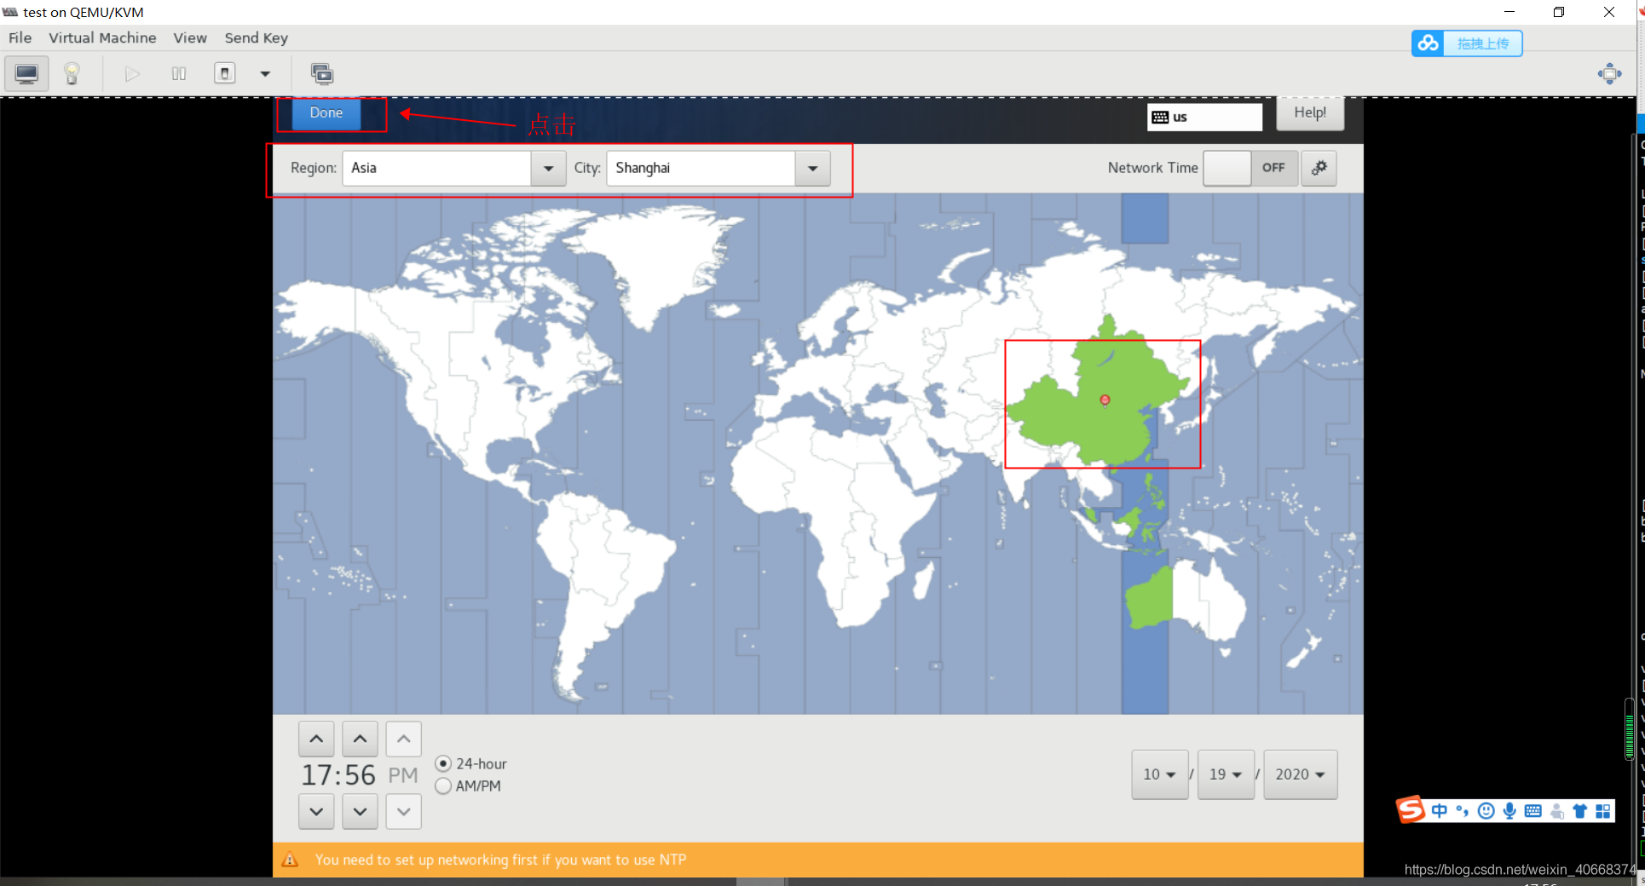The height and width of the screenshot is (886, 1645).
Task: Open the day dropdown showing 19
Action: pos(1226,774)
